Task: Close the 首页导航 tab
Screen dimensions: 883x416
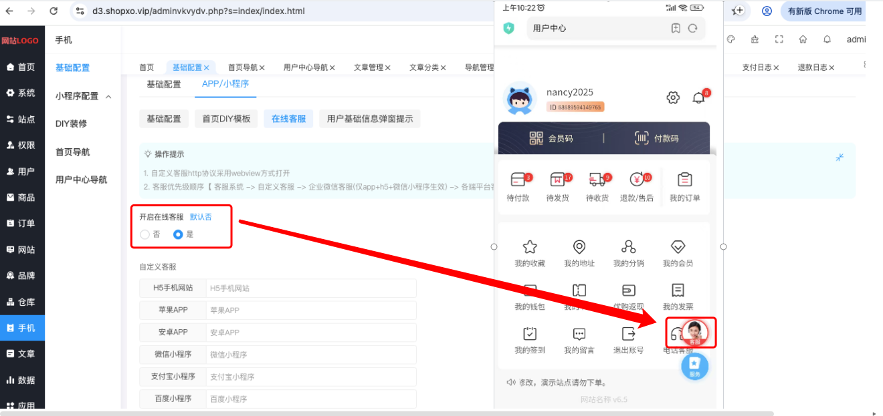Action: (262, 67)
